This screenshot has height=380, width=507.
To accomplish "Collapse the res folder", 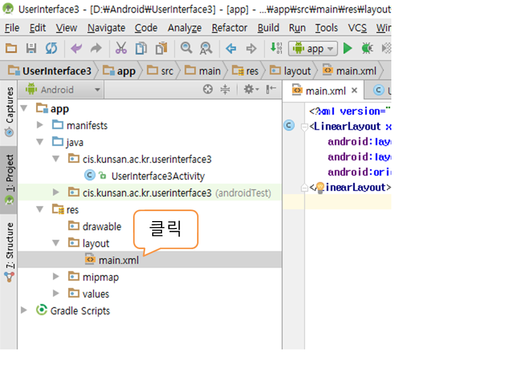I will 40,210.
